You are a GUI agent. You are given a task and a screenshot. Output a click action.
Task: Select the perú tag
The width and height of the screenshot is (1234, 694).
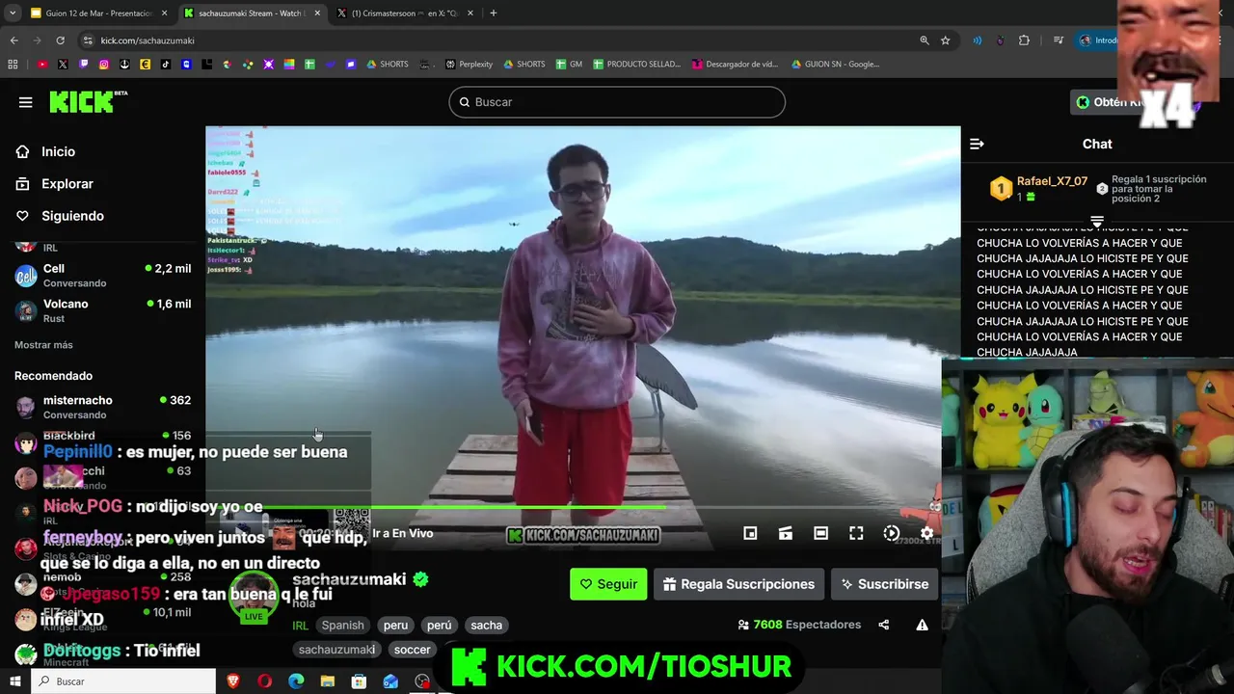click(x=440, y=625)
